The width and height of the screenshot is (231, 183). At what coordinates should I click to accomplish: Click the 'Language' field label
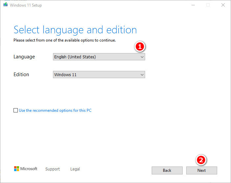[x=24, y=57]
